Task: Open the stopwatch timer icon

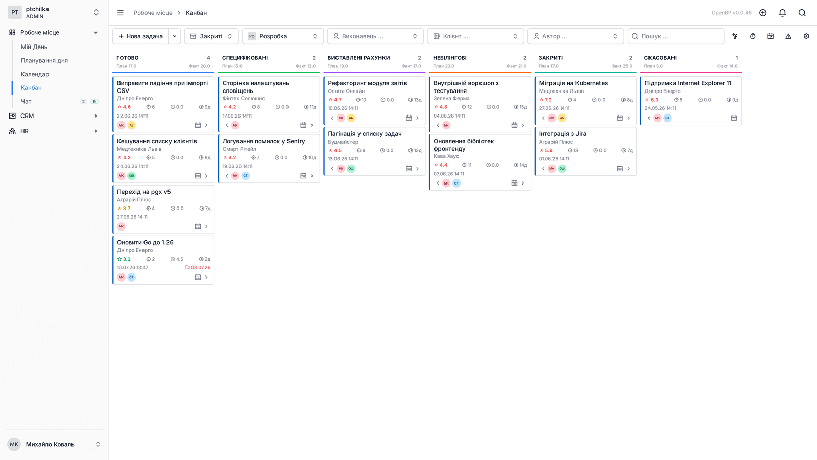Action: (x=753, y=36)
